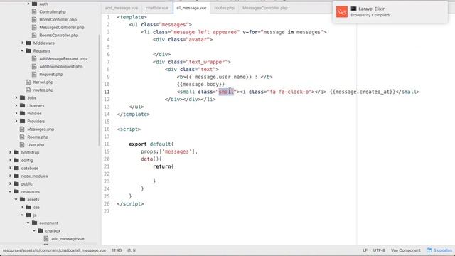Click Kernel.php file icon
455x256 pixels.
pos(28,82)
